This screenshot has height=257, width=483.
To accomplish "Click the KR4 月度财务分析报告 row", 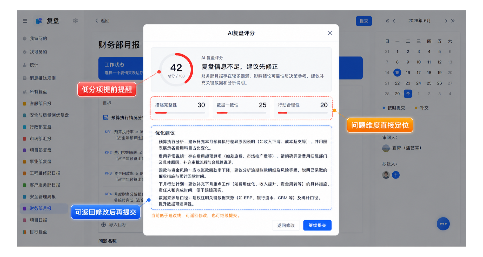I will click(124, 197).
